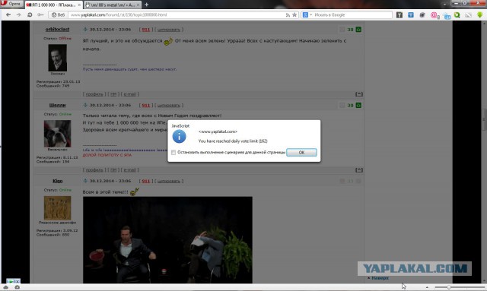The width and height of the screenshot is (487, 291).
Task: Click the pink @ mail extension icon
Action: [x=434, y=15]
